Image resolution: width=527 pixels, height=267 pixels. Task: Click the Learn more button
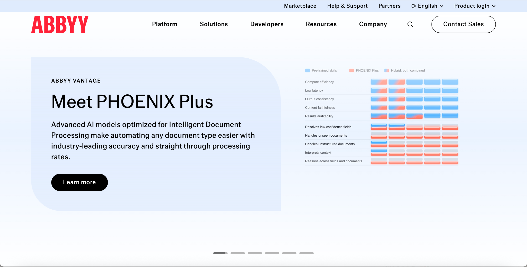tap(80, 182)
